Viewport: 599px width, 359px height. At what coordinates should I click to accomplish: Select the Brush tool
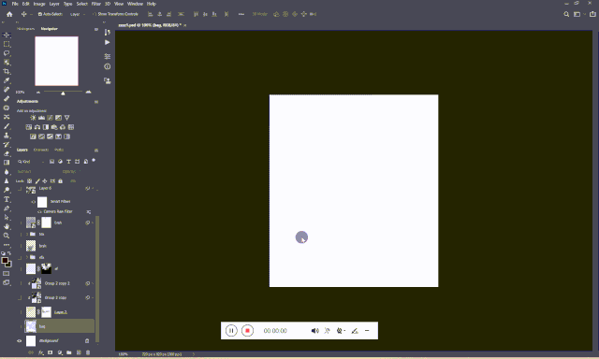pyautogui.click(x=7, y=126)
